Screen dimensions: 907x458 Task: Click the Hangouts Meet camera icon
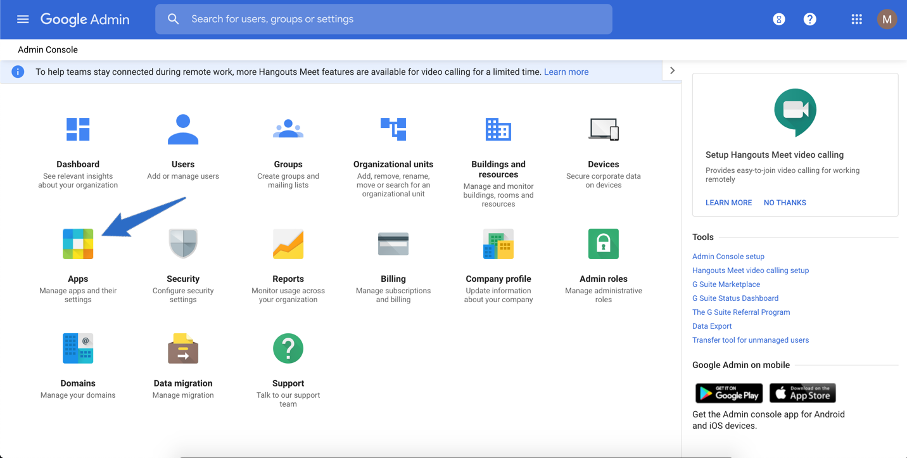point(796,112)
